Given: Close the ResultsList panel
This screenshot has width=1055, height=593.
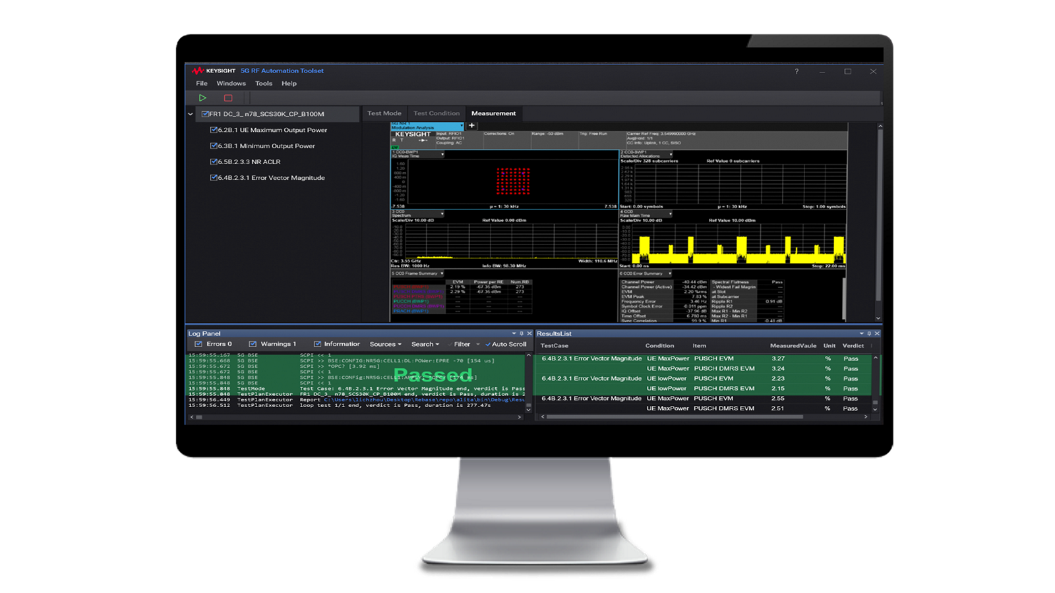Looking at the screenshot, I should 877,333.
